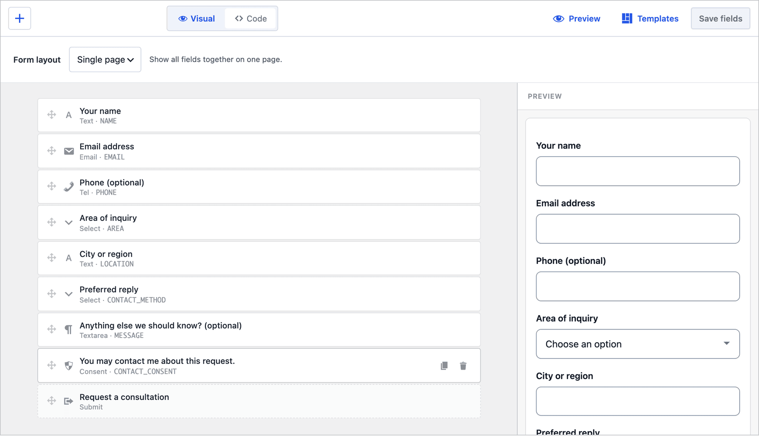
Task: Click the chevron icon on Preferred reply
Action: 69,294
